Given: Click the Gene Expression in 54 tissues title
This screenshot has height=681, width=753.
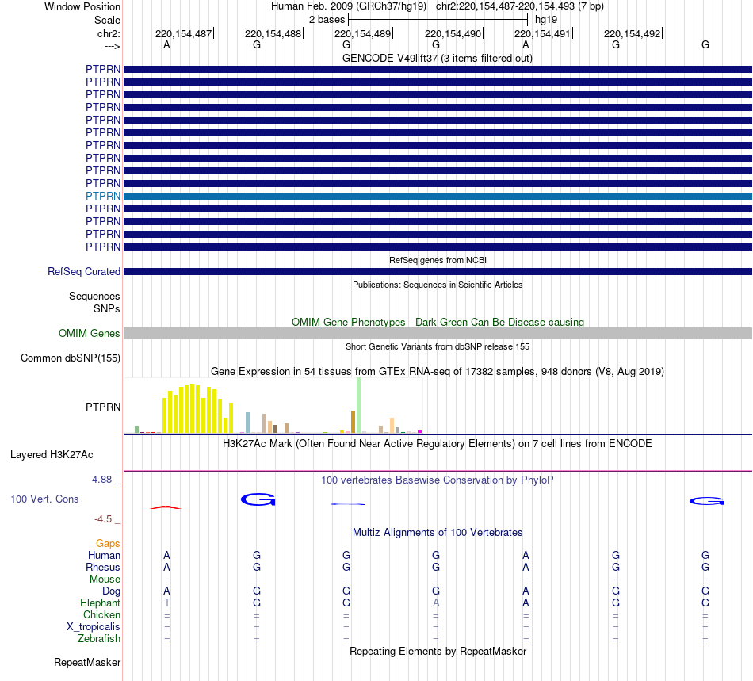Looking at the screenshot, I should click(x=438, y=371).
